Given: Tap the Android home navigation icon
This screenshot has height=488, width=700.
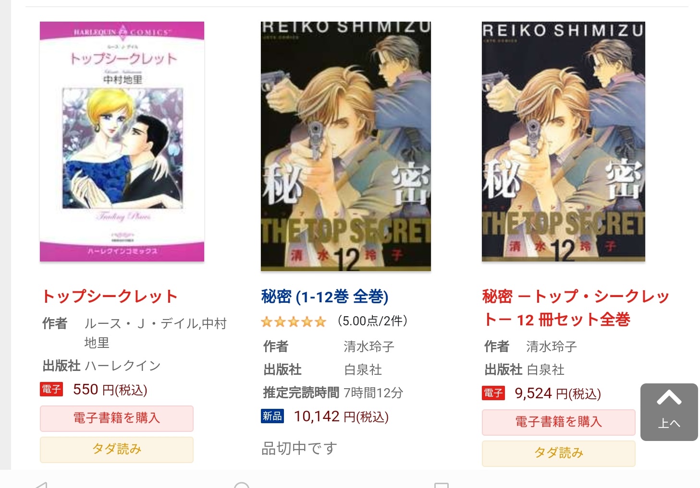Looking at the screenshot, I should [242, 485].
